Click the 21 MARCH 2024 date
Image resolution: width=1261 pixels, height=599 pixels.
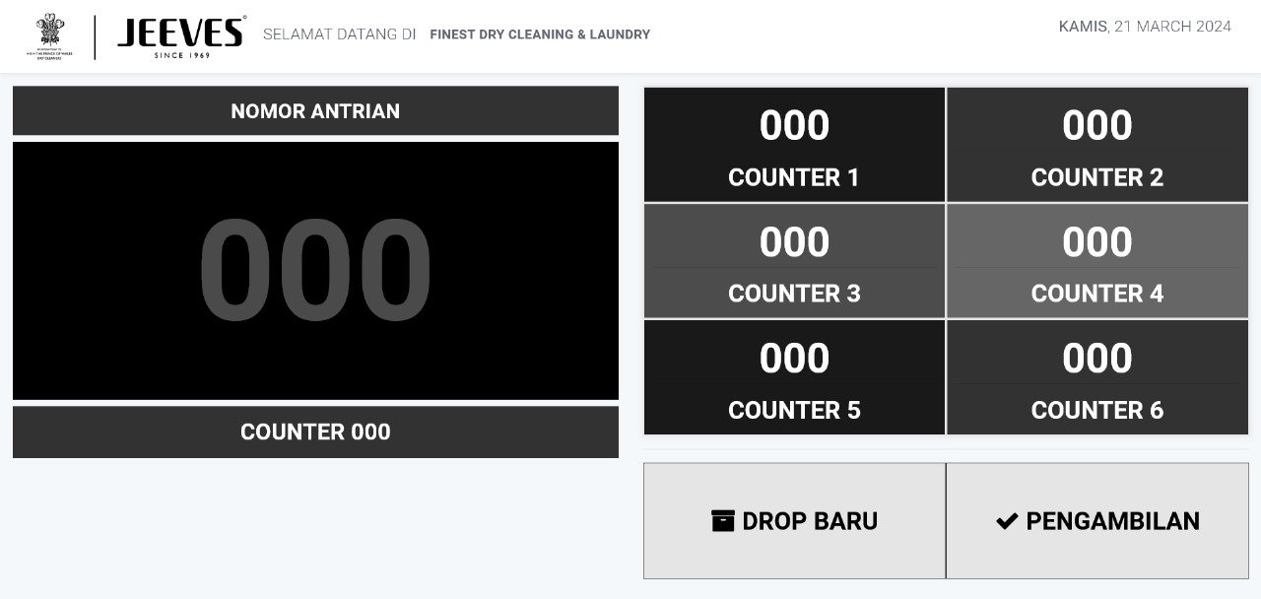[1172, 27]
